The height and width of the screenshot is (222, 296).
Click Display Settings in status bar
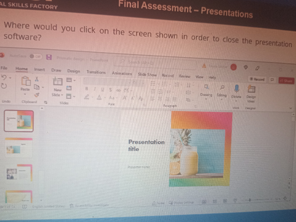click(182, 202)
